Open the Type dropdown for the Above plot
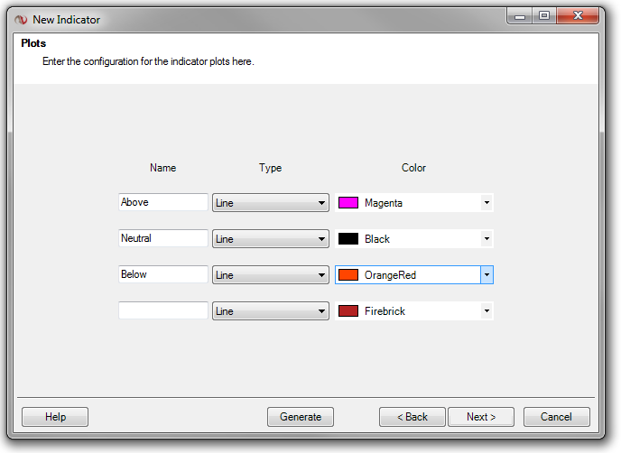The height and width of the screenshot is (453, 621). pyautogui.click(x=271, y=203)
